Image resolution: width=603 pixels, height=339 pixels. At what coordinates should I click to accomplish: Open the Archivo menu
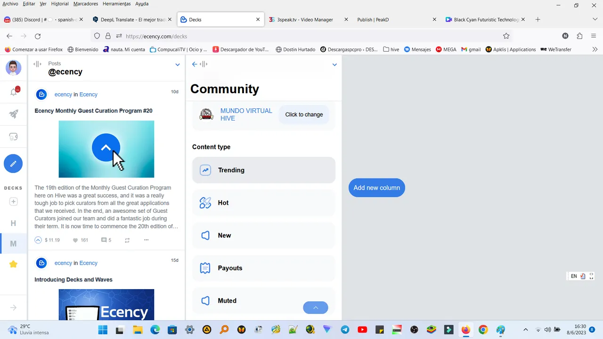(10, 4)
